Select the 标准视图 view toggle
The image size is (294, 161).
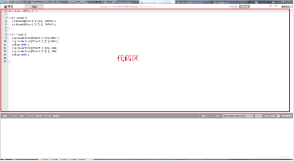[233, 6]
